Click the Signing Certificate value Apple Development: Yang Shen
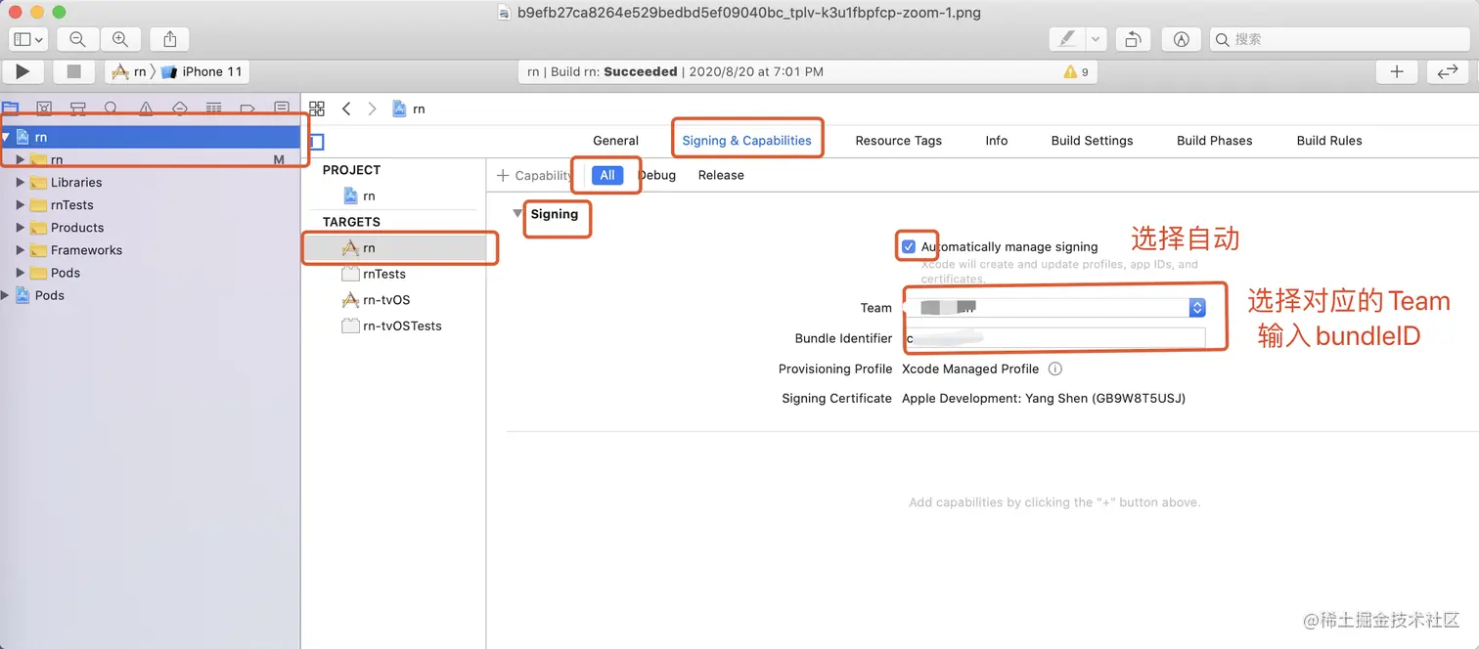This screenshot has width=1479, height=649. point(1044,398)
